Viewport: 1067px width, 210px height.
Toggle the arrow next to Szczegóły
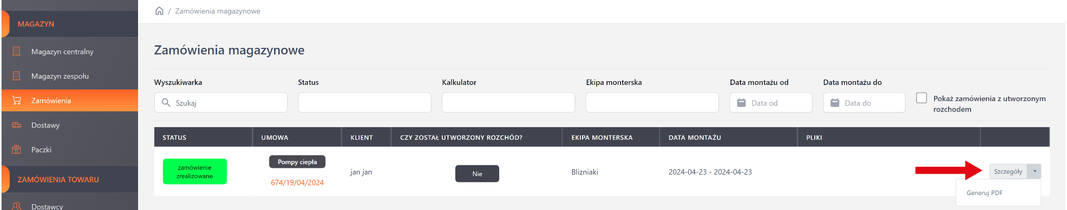click(x=1035, y=171)
